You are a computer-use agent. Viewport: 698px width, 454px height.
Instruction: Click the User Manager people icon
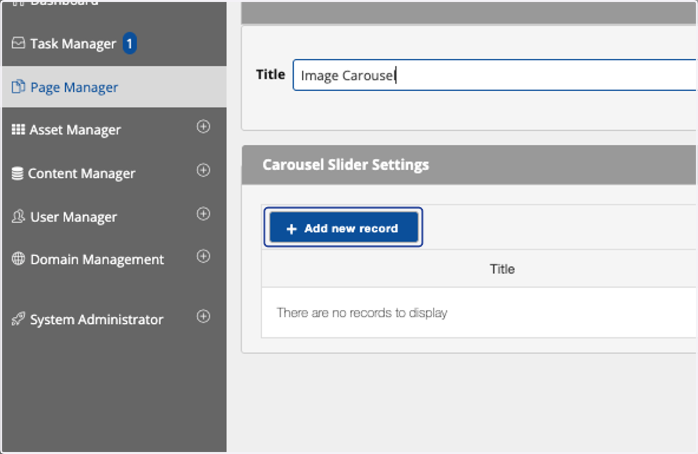click(19, 217)
